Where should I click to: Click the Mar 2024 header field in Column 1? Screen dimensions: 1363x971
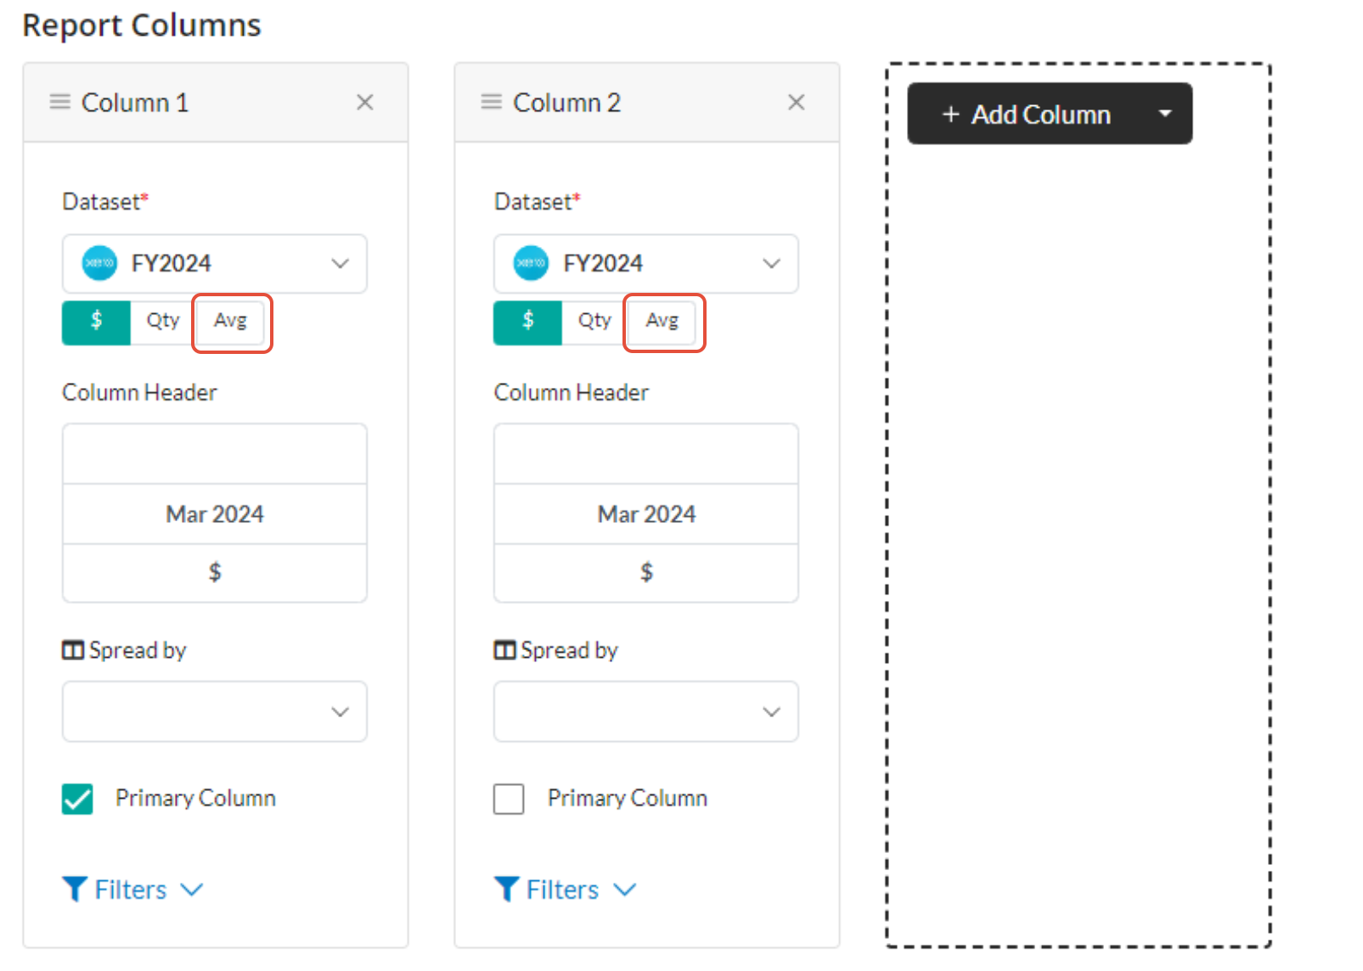pyautogui.click(x=215, y=514)
